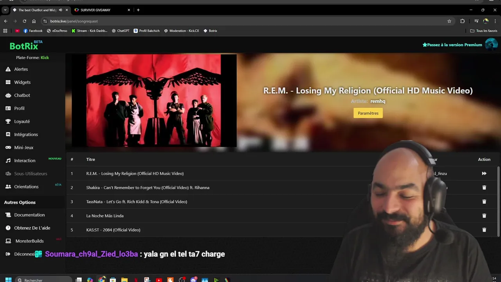Switch to SURVIVER GIVEAWAY browser tab
The width and height of the screenshot is (501, 282).
102,10
